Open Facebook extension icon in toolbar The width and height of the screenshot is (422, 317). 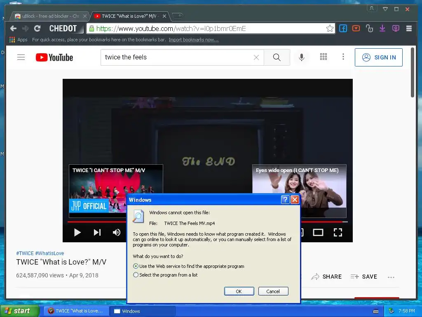[x=343, y=28]
